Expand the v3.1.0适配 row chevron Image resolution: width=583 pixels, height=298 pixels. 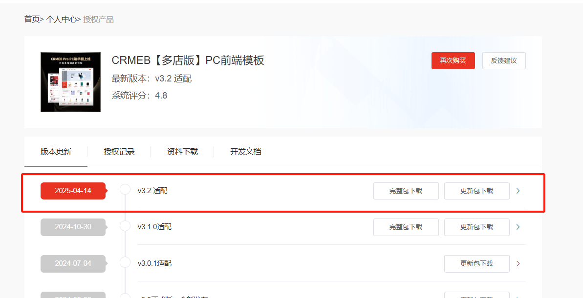[x=518, y=227]
